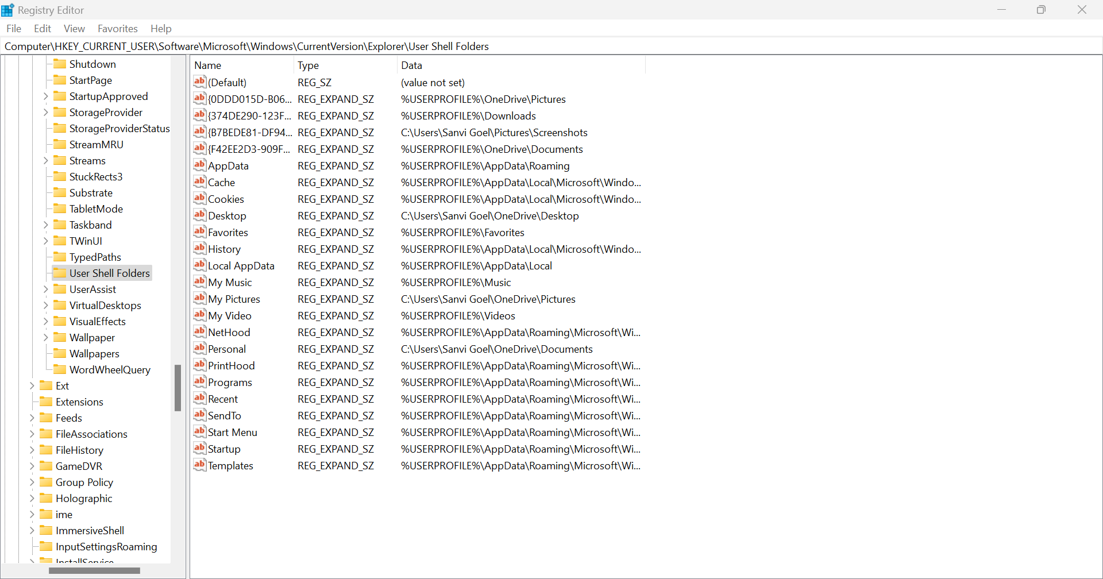Screen dimensions: 1103x579
Task: Select the WordWheelQuery key
Action: [x=110, y=369]
